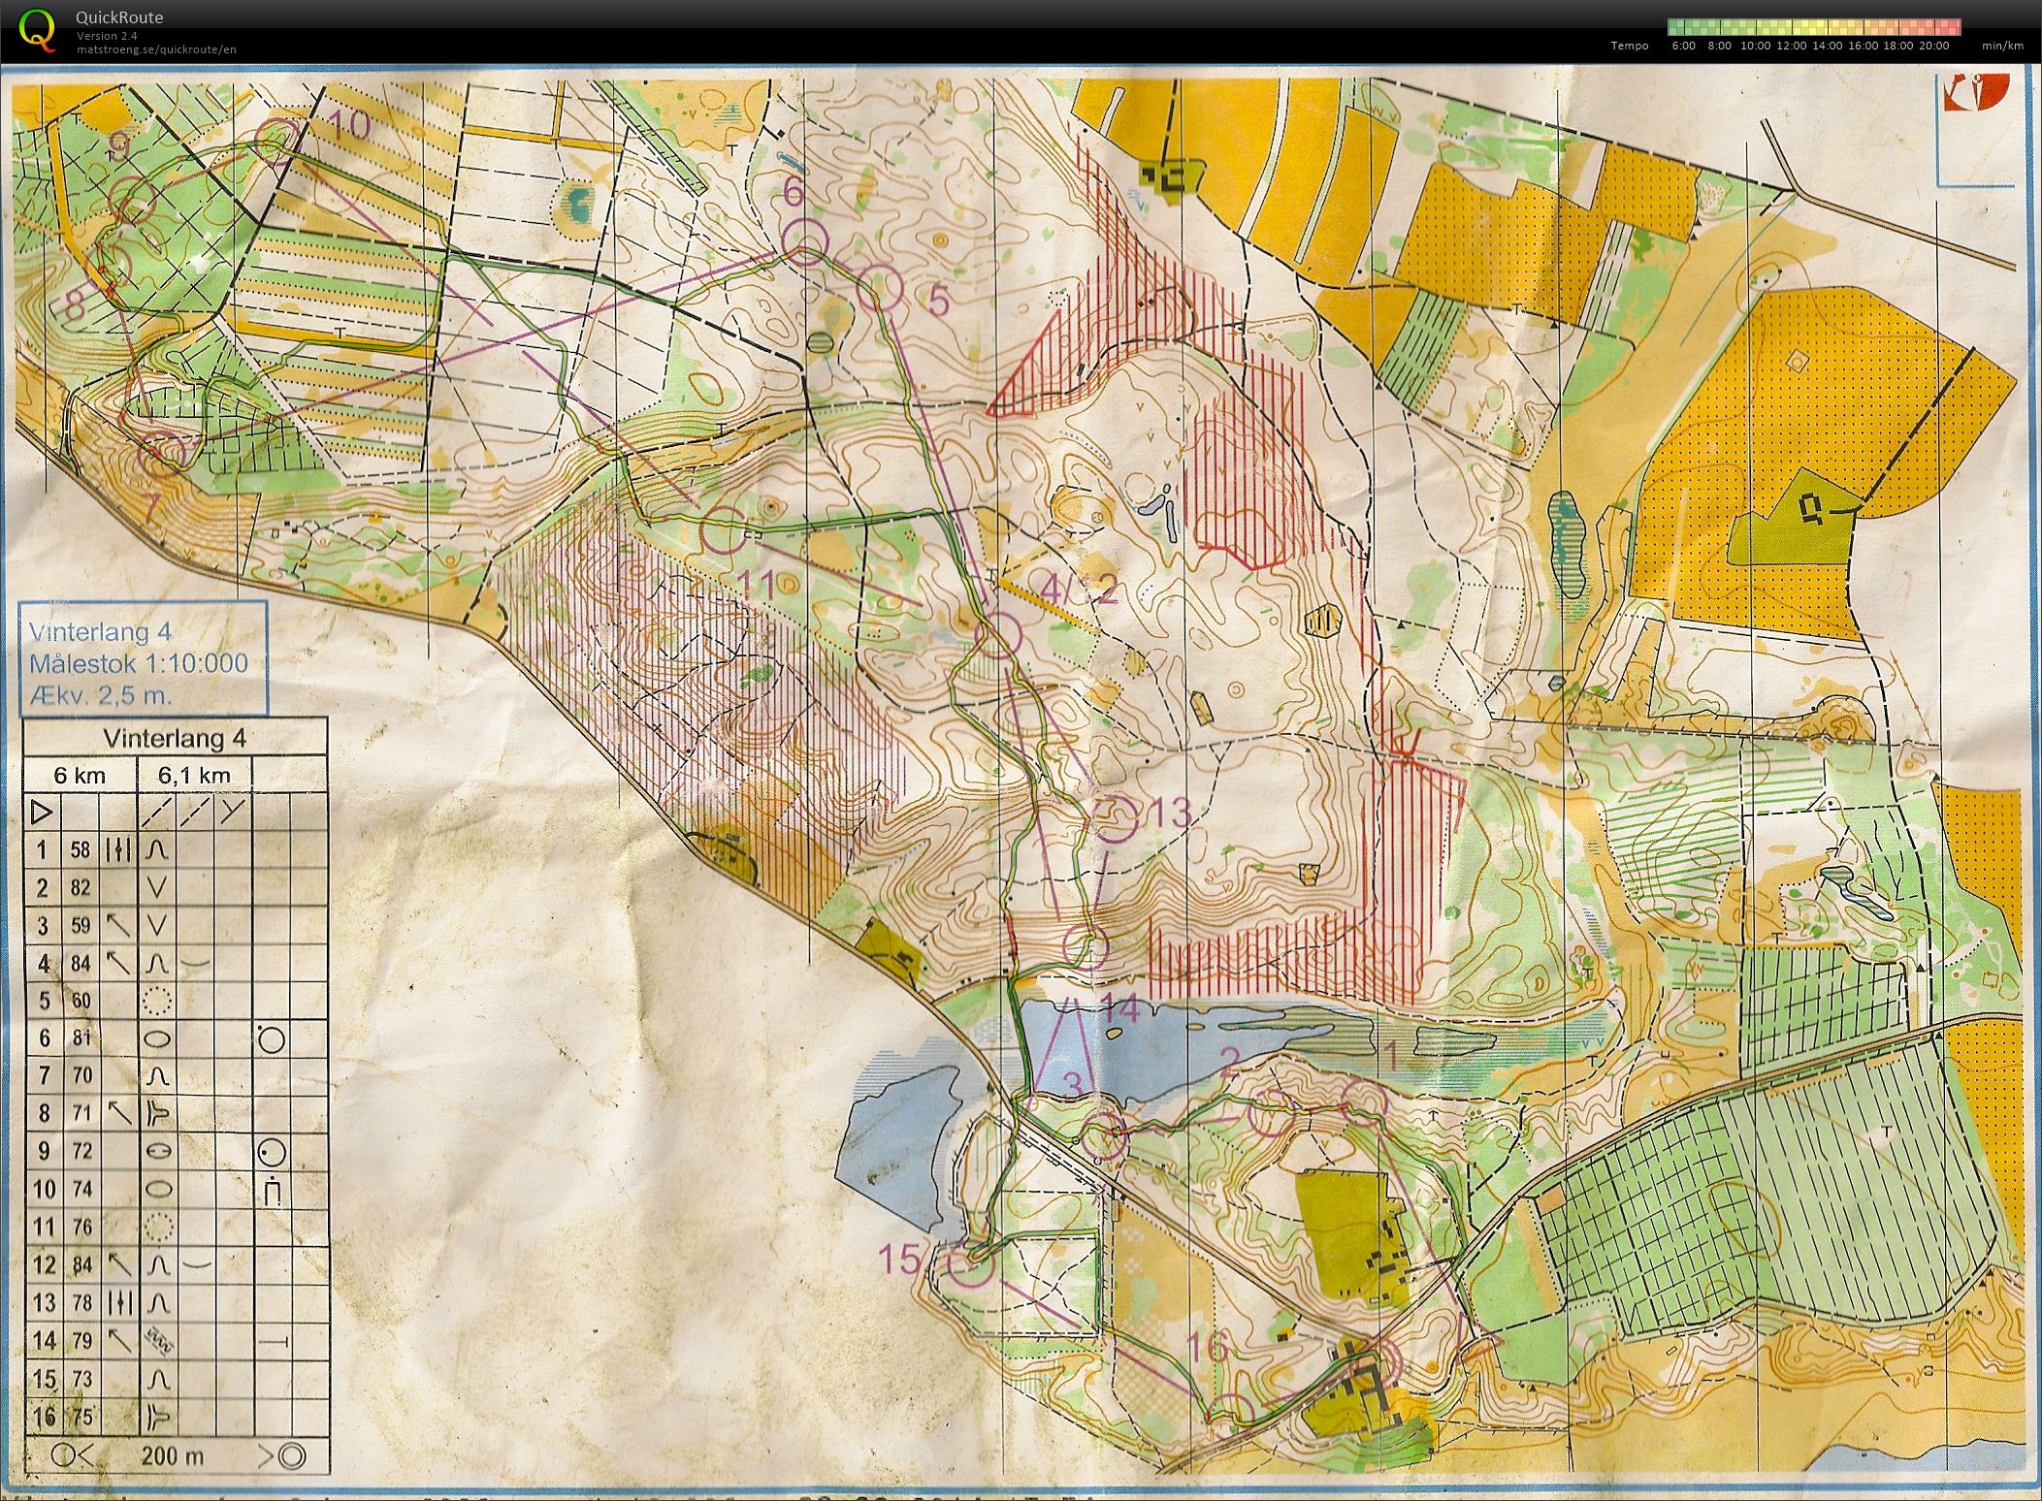Click control code '58' in row 1
2042x1501 pixels.
coord(80,850)
